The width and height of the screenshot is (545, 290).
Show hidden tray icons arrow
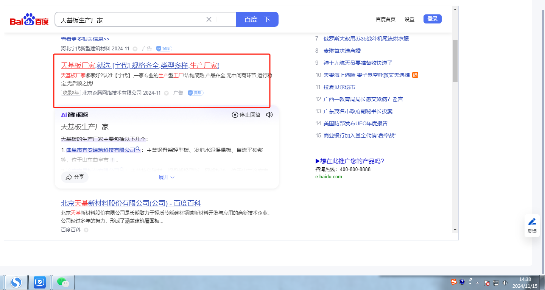[478, 282]
